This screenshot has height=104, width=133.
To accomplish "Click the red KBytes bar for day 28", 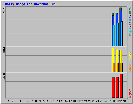I will point(113,88).
